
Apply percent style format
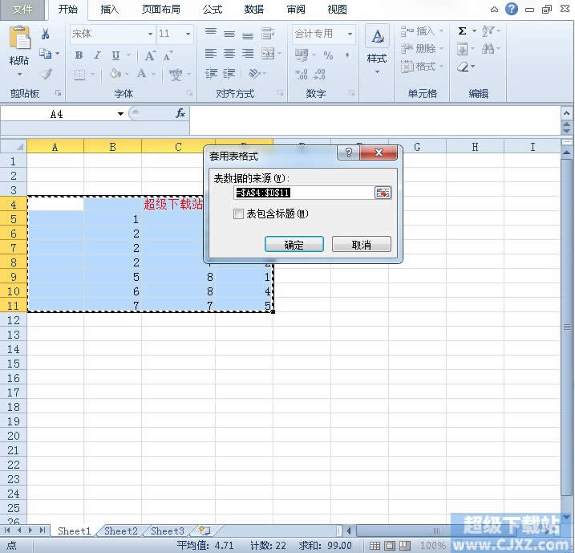328,55
